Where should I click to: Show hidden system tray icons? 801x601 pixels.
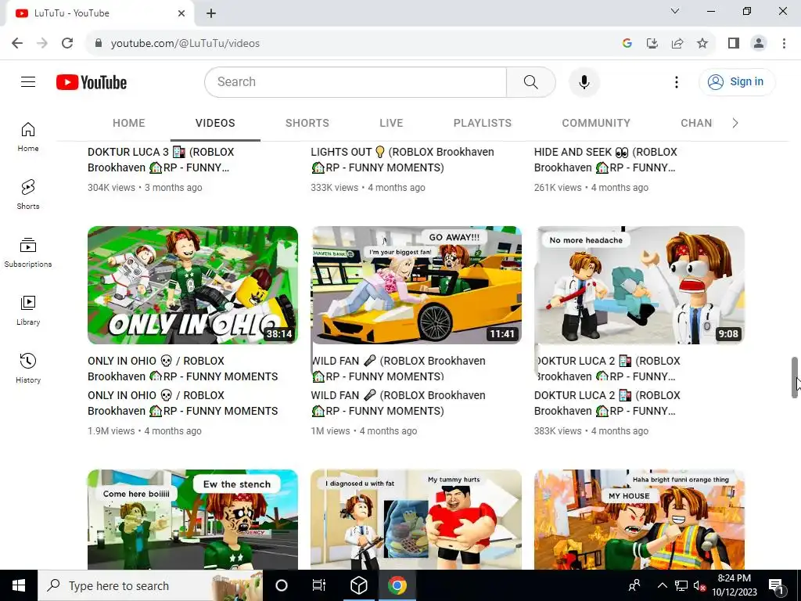[x=662, y=585]
